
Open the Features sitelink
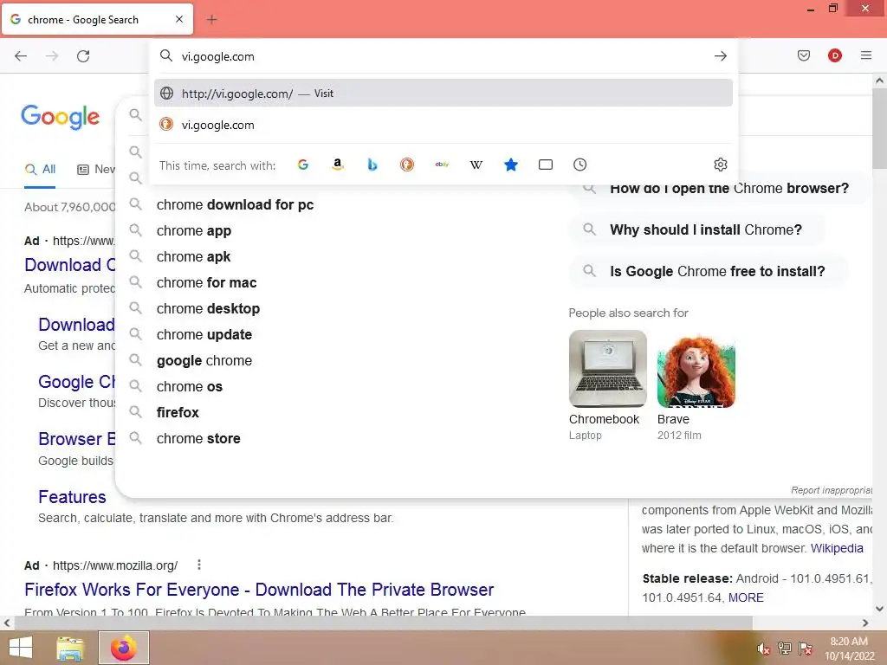(x=72, y=496)
